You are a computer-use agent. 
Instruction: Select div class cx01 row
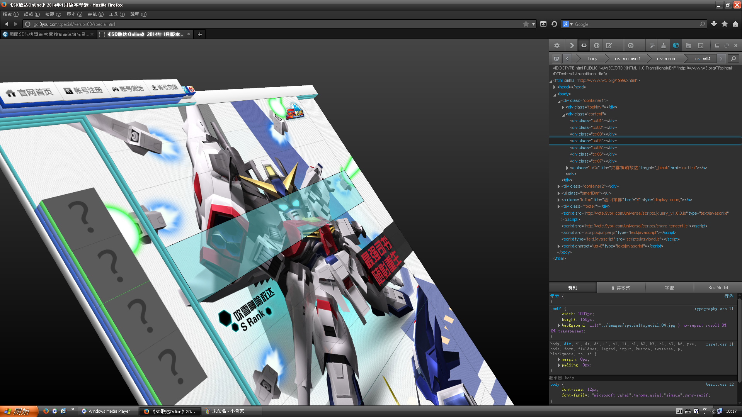click(645, 121)
